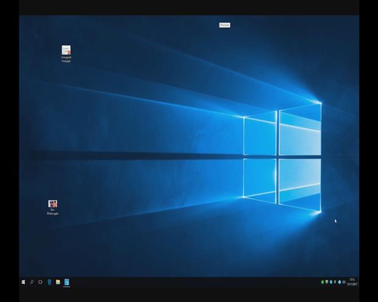The height and width of the screenshot is (302, 378).
Task: Click the green tray icon between the blue icons
Action: (x=335, y=282)
